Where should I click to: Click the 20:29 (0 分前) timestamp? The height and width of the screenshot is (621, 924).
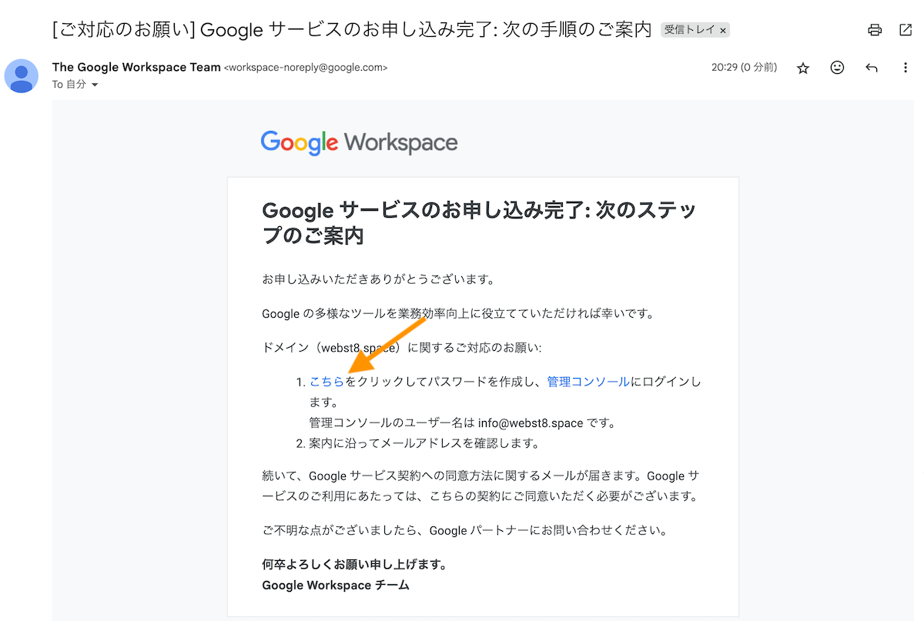tap(744, 68)
